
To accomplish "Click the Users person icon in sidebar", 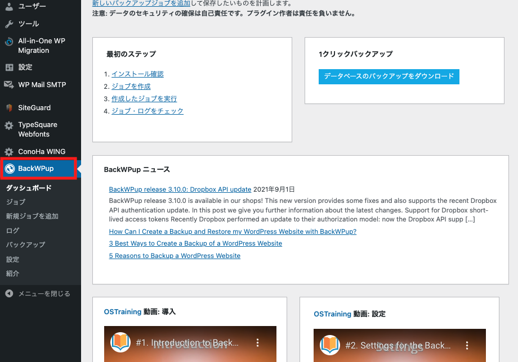I will coord(9,6).
